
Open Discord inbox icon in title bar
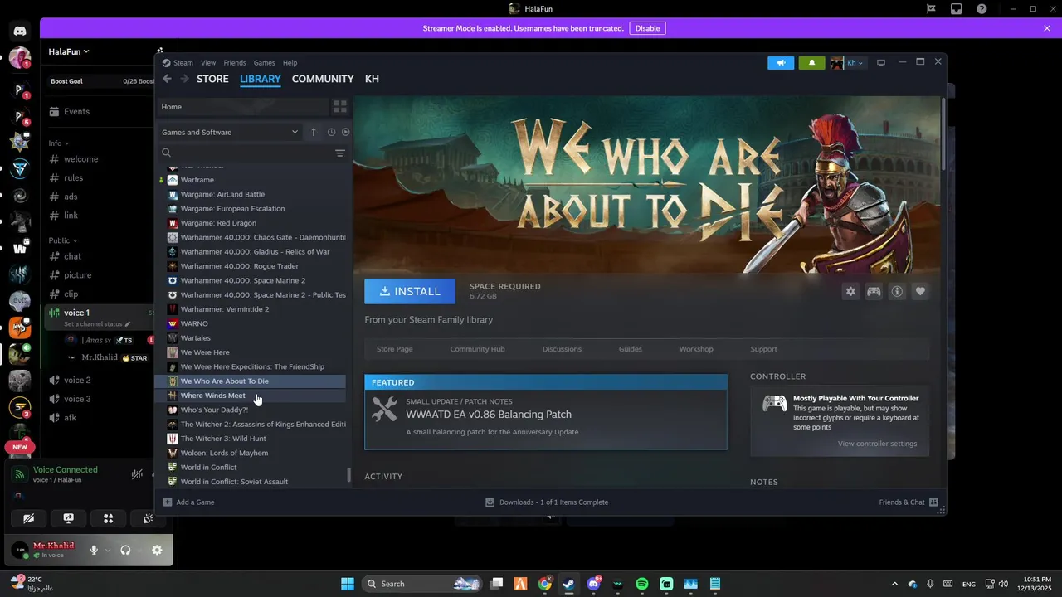point(956,9)
